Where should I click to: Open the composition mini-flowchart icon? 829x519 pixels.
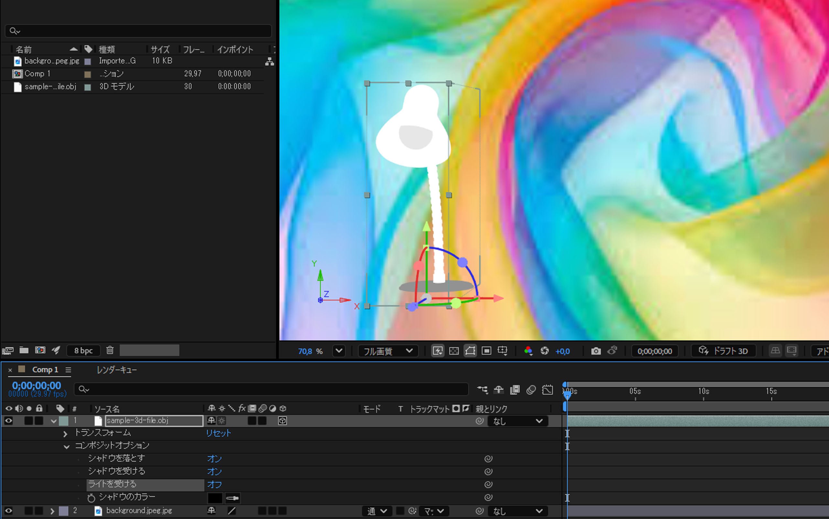483,390
